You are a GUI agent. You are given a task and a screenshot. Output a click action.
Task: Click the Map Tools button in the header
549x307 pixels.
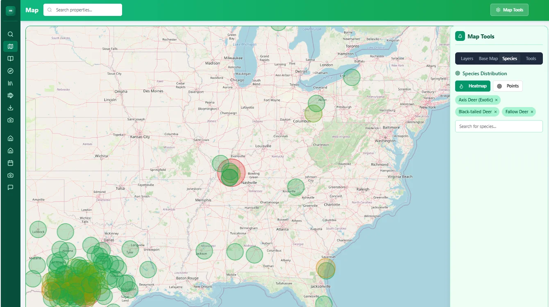509,10
